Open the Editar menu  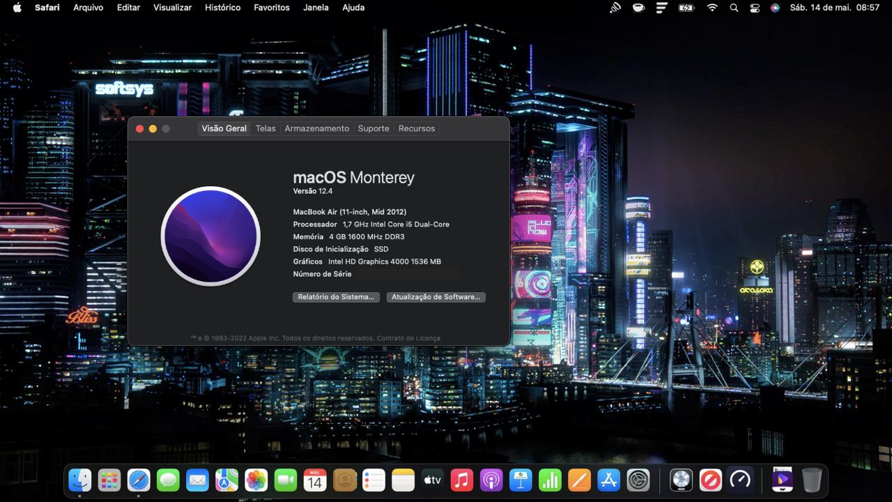point(128,8)
